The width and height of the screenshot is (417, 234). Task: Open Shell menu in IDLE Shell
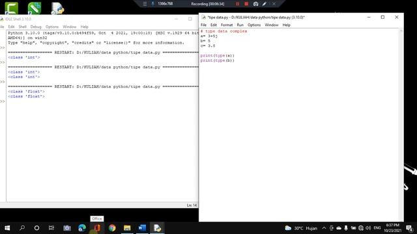[x=22, y=27]
